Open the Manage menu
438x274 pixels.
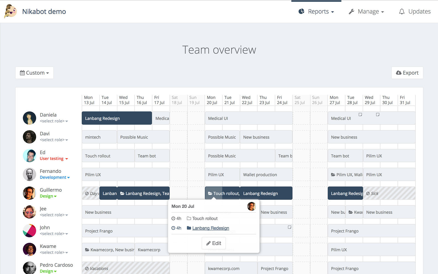pos(366,12)
